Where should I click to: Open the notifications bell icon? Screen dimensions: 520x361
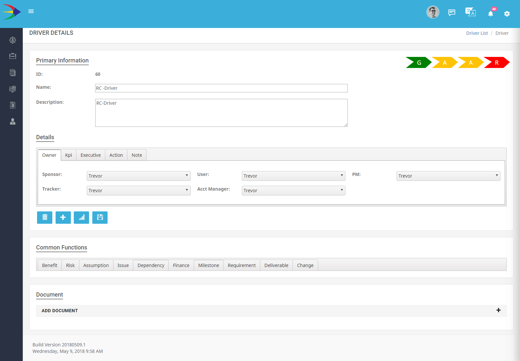pyautogui.click(x=490, y=13)
